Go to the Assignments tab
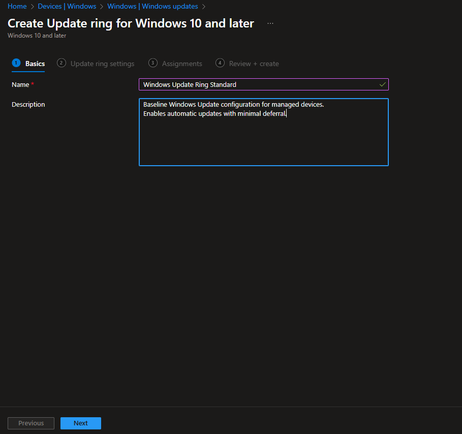This screenshot has width=462, height=434. pyautogui.click(x=182, y=64)
